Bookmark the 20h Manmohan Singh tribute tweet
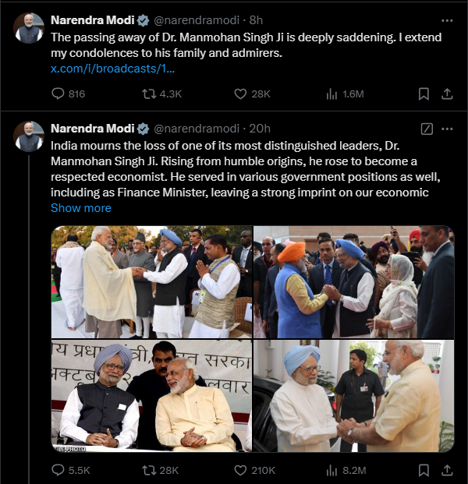Screen dimensions: 468x484 [424, 470]
